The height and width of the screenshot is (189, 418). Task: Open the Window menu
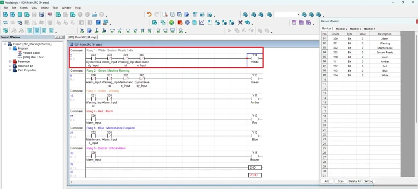(67, 8)
